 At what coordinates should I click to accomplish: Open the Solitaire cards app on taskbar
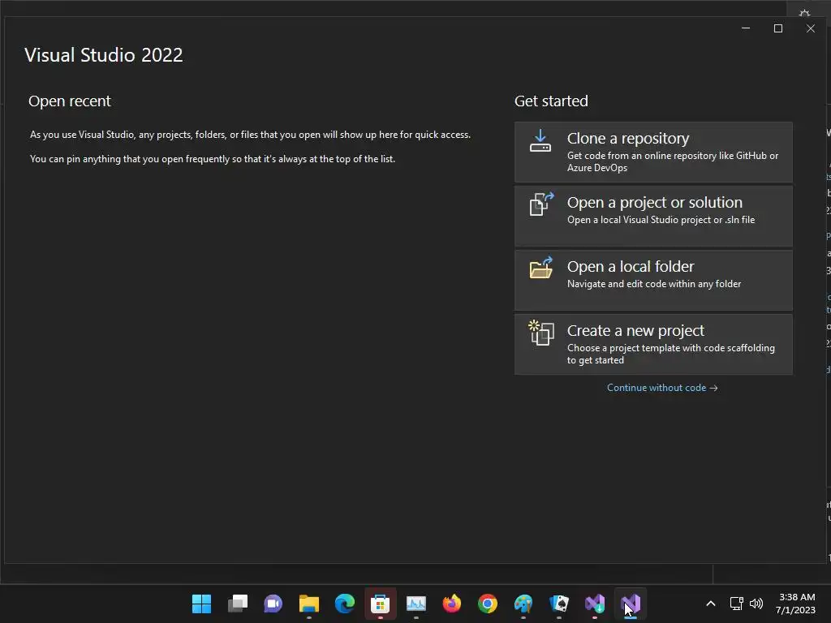pos(559,604)
